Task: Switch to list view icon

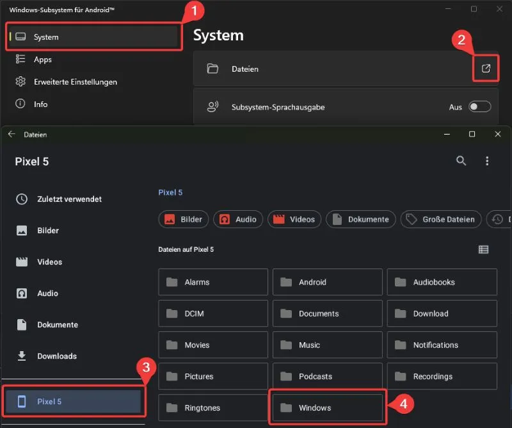Action: tap(483, 249)
